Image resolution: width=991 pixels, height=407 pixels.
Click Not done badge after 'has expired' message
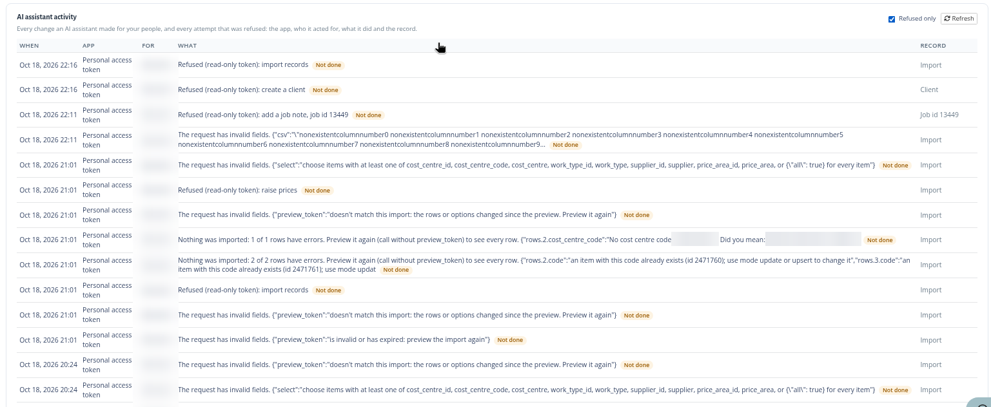510,340
